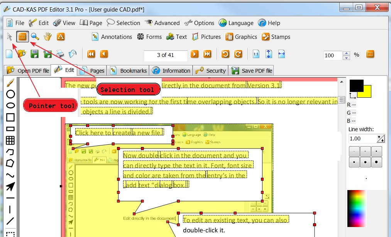Swap foreground and background colors

pos(352,95)
